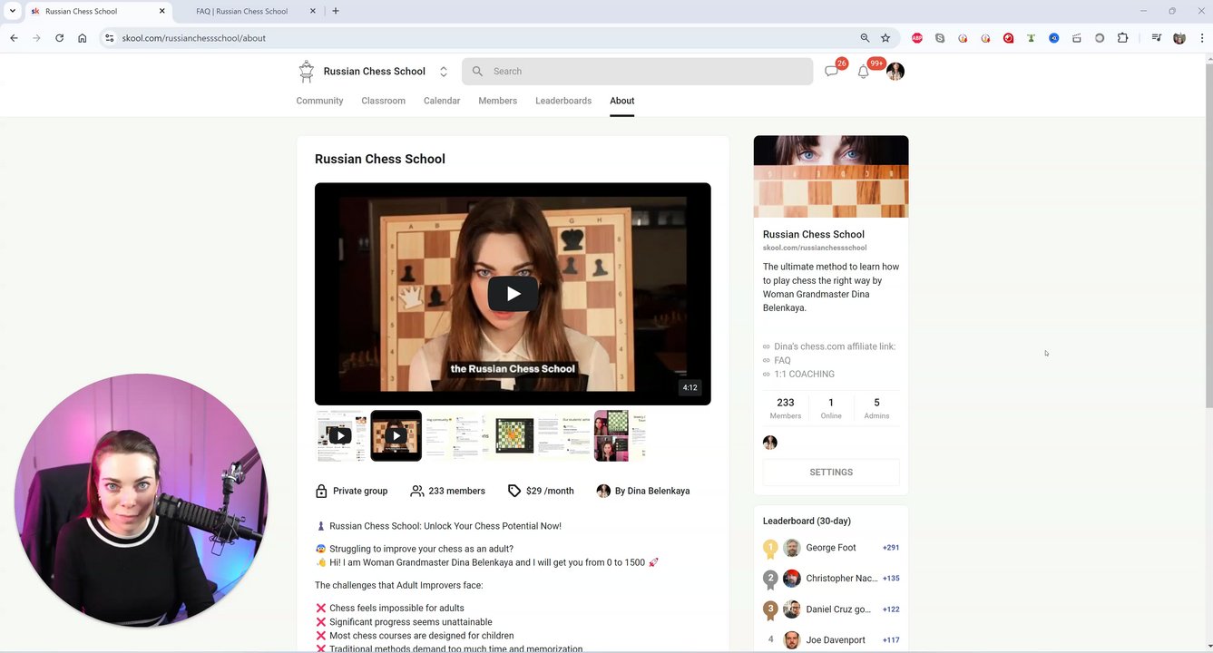Viewport: 1213px width, 653px height.
Task: Open Dina's chess.com affiliate link
Action: pos(835,346)
